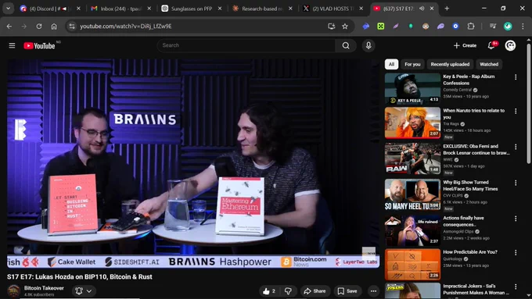The width and height of the screenshot is (532, 299).
Task: Start voice search with microphone icon
Action: [368, 45]
